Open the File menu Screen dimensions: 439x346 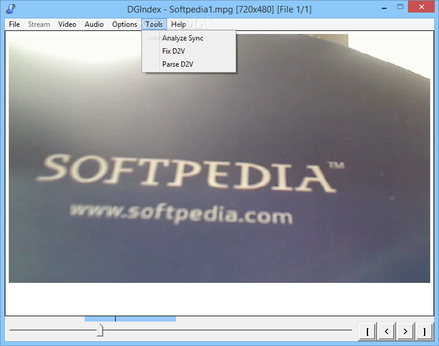point(14,24)
